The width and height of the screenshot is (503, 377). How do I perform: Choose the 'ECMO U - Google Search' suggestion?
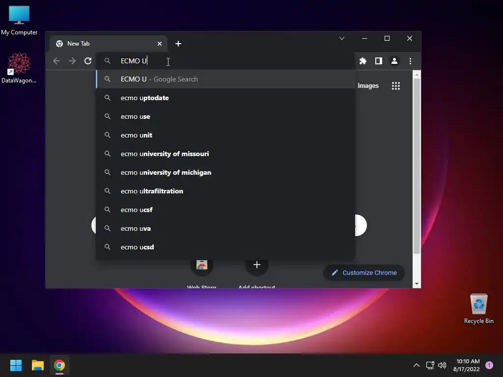click(x=226, y=79)
